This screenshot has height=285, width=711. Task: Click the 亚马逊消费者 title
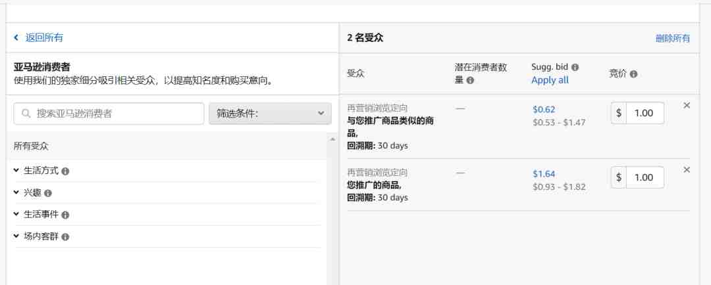tap(41, 68)
